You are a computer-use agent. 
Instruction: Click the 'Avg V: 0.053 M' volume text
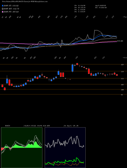tap(100, 6)
